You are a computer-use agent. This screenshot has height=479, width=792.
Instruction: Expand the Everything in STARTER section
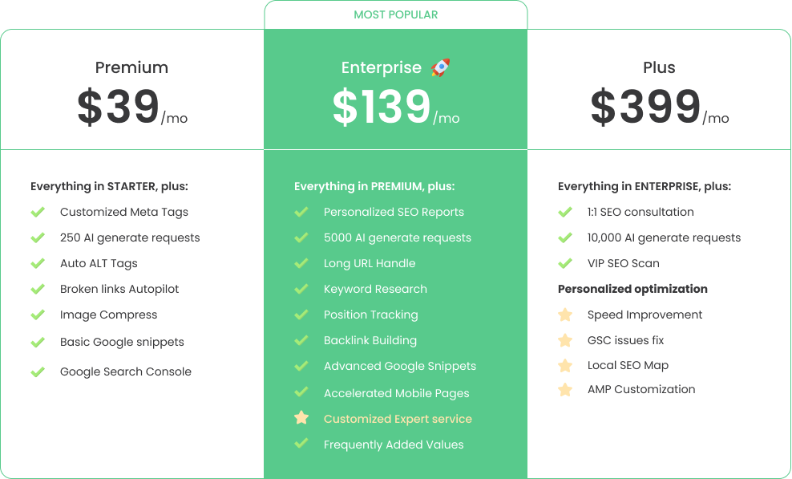click(111, 185)
